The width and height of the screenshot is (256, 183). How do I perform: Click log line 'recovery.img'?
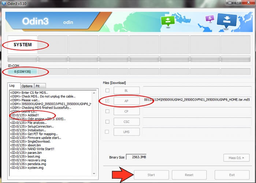pos(28,160)
